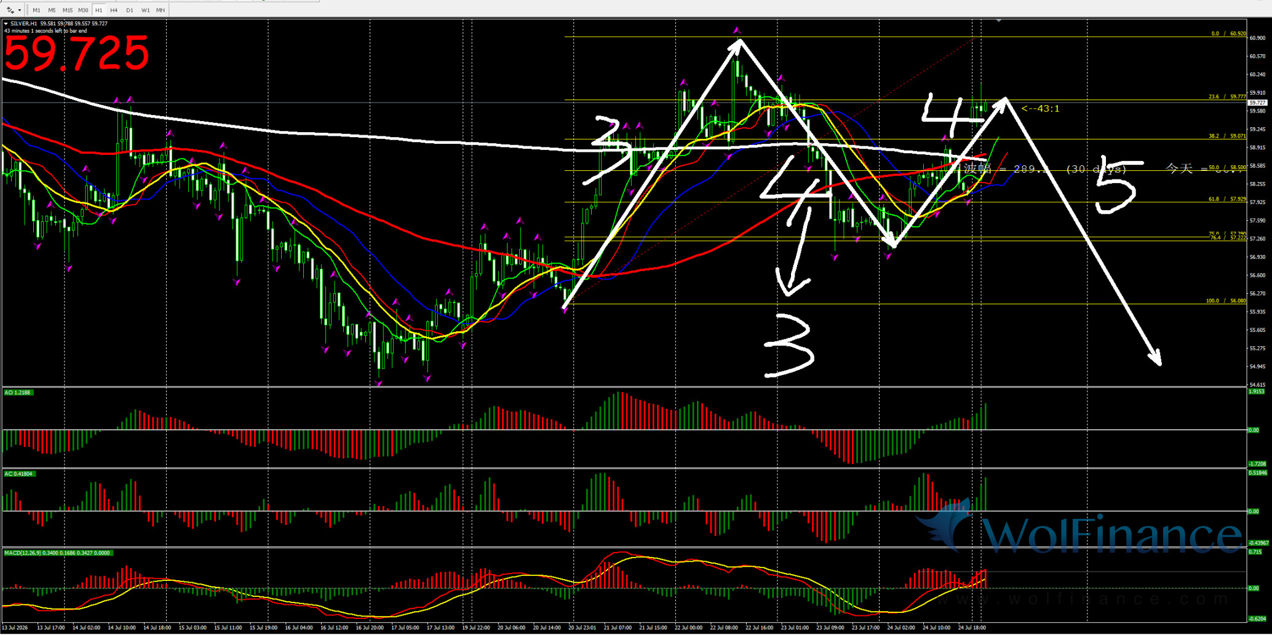
Task: Select the W1 weekly timeframe
Action: coord(145,10)
